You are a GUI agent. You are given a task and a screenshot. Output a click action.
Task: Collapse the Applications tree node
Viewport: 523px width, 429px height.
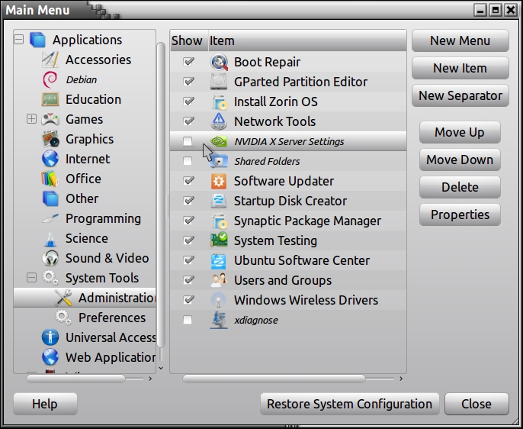pyautogui.click(x=18, y=40)
